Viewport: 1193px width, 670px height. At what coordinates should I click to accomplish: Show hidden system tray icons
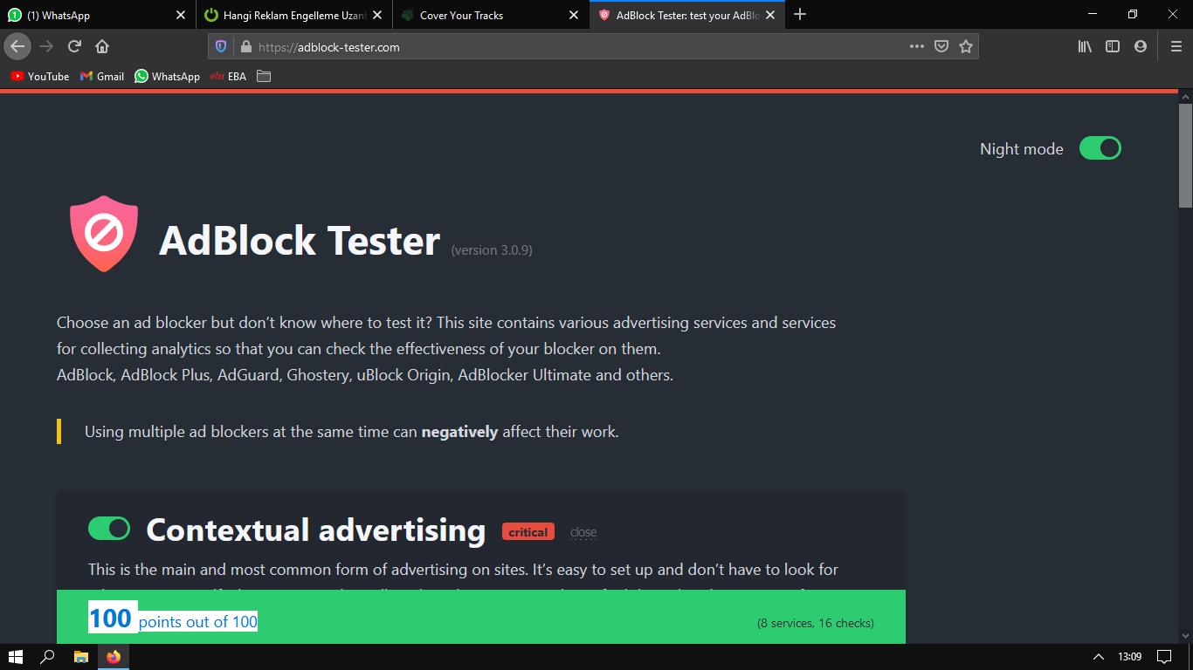click(1098, 657)
